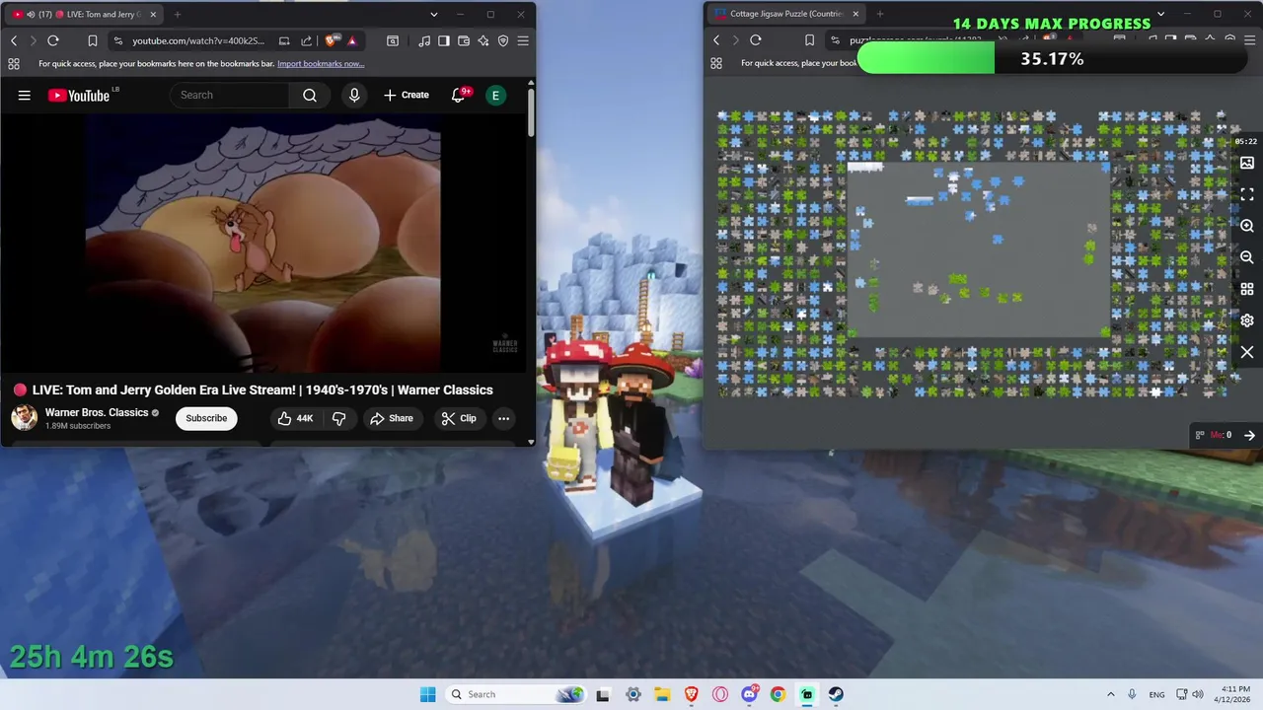
Task: Go back in the YouTube browser window
Action: click(x=14, y=40)
